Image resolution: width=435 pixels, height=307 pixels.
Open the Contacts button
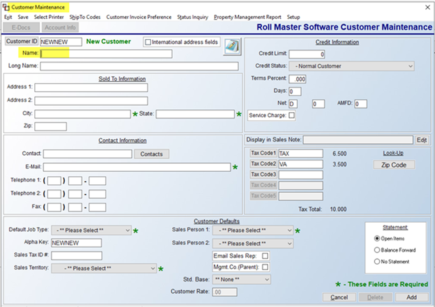[x=151, y=154]
